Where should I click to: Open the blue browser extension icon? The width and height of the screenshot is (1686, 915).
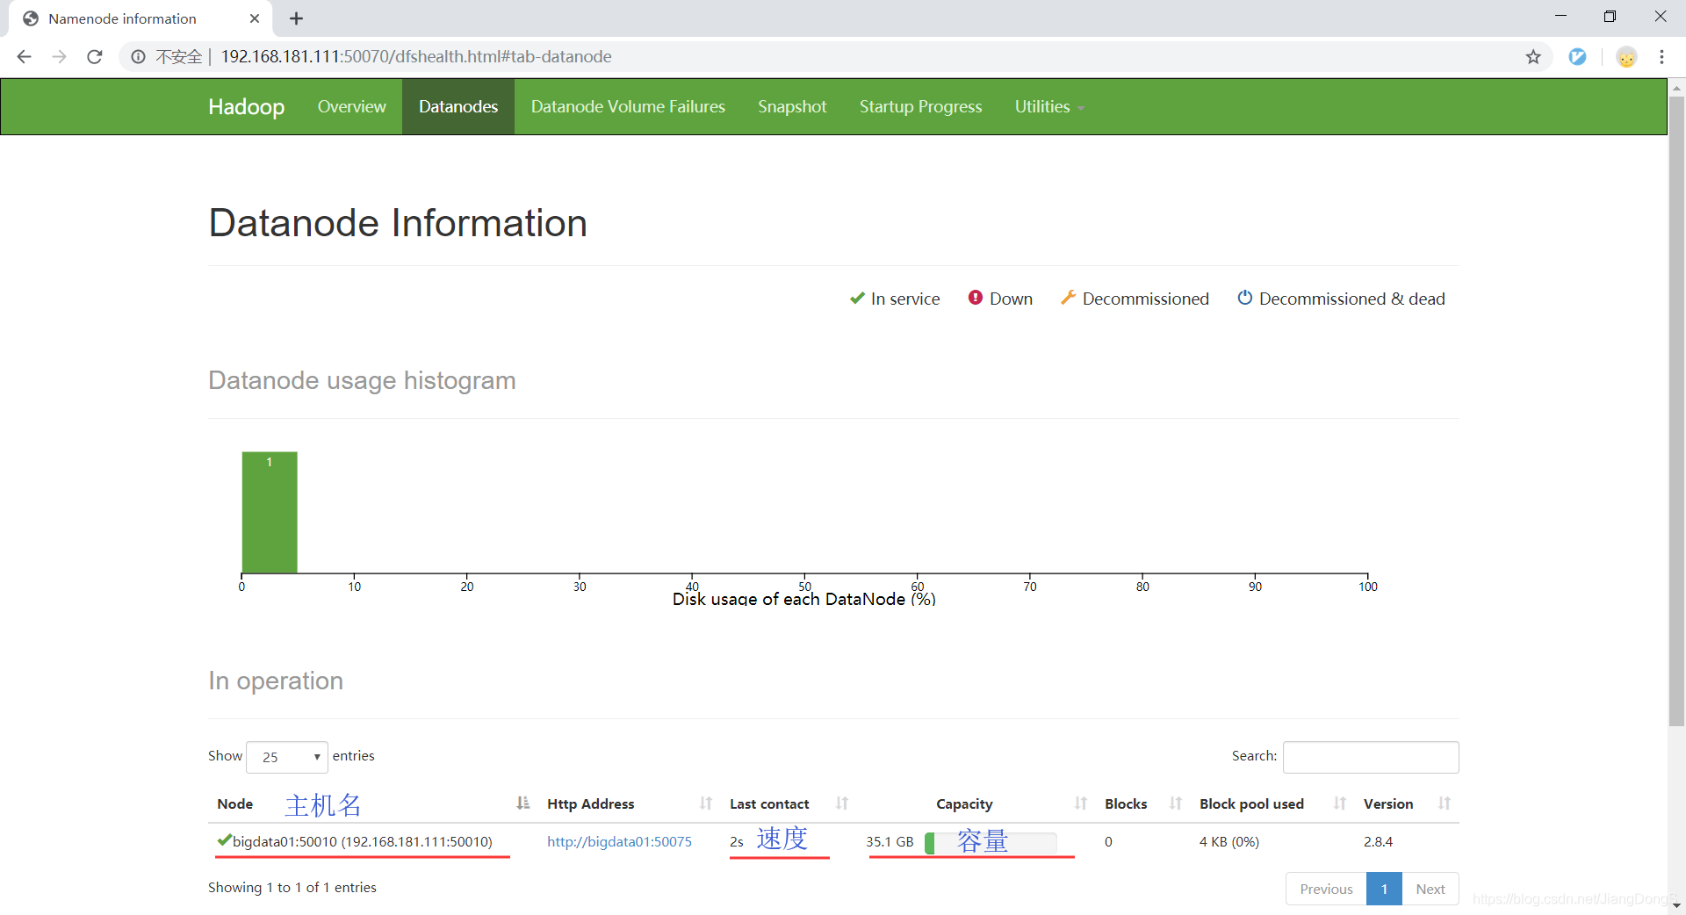1578,57
